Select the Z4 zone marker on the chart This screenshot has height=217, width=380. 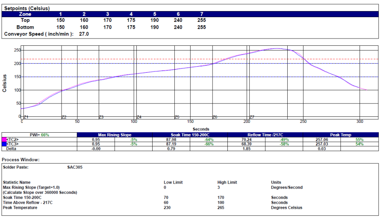click(x=139, y=117)
